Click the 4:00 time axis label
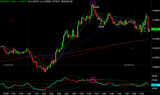The image size is (160, 95). (x=74, y=93)
